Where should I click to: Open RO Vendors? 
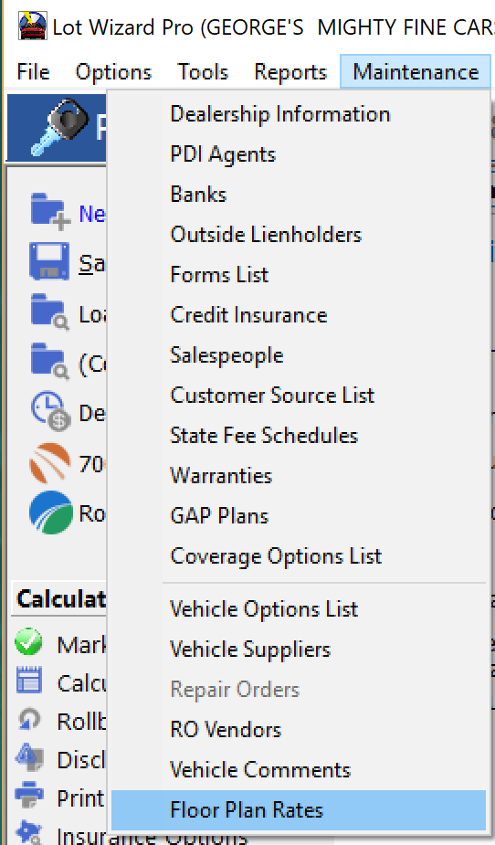coord(299,730)
